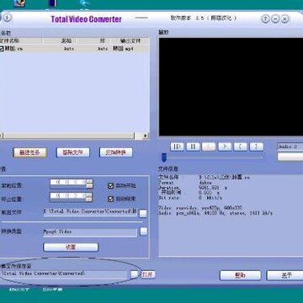Open the convert type (转换类型) chooser button
Image resolution: width=303 pixels, height=303 pixels.
[x=143, y=231]
